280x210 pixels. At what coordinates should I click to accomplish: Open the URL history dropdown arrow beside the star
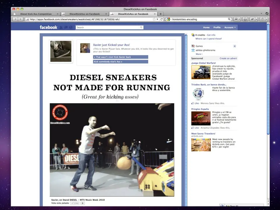(157, 19)
